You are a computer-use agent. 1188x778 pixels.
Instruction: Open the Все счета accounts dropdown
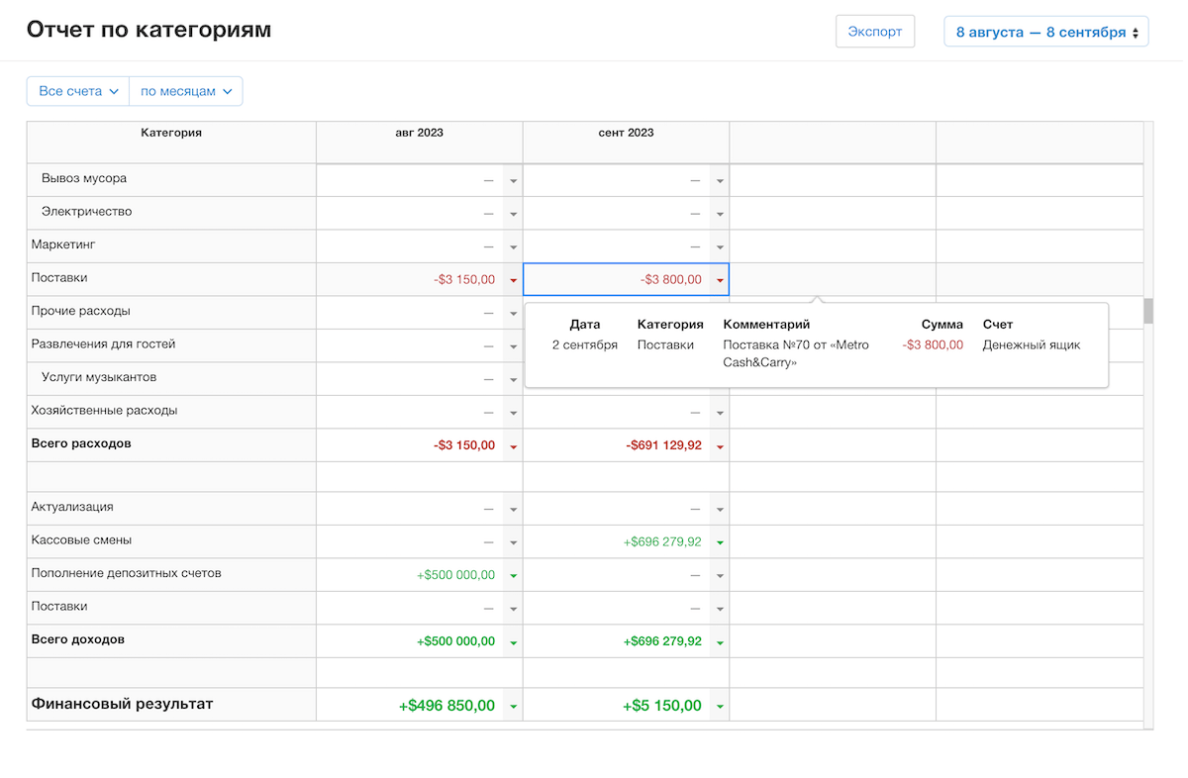(78, 91)
